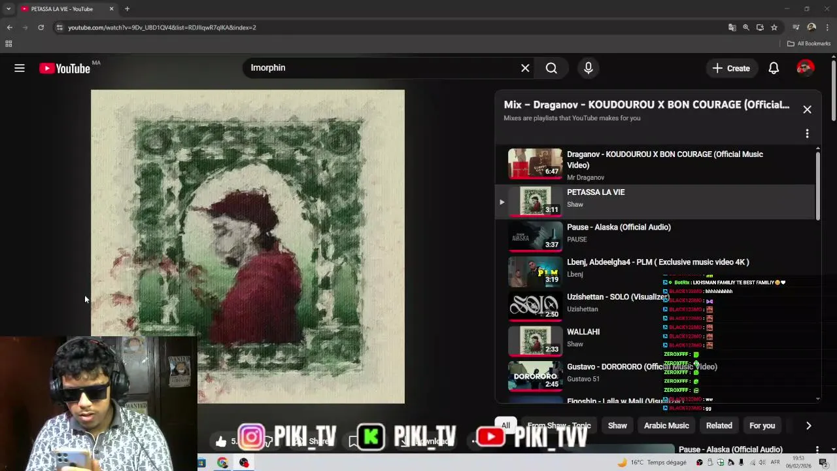
Task: Open the weather widget showing 16°C
Action: pyautogui.click(x=652, y=462)
